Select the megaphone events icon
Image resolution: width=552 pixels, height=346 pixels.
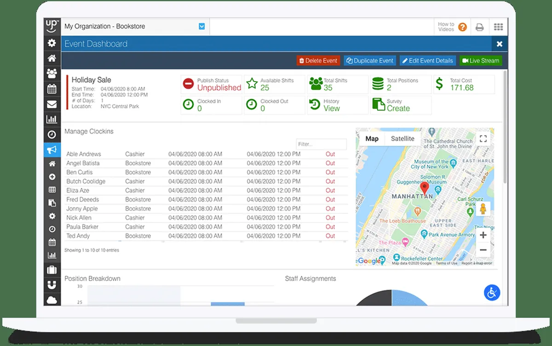point(52,149)
